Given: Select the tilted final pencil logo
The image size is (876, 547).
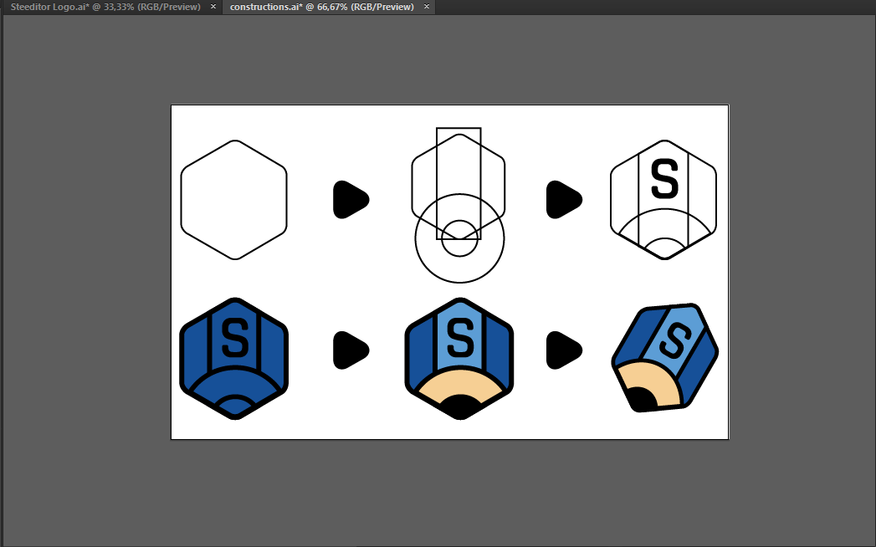Looking at the screenshot, I should pyautogui.click(x=665, y=358).
